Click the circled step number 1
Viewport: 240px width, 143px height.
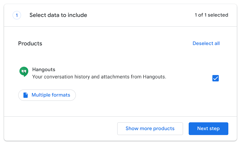17,15
